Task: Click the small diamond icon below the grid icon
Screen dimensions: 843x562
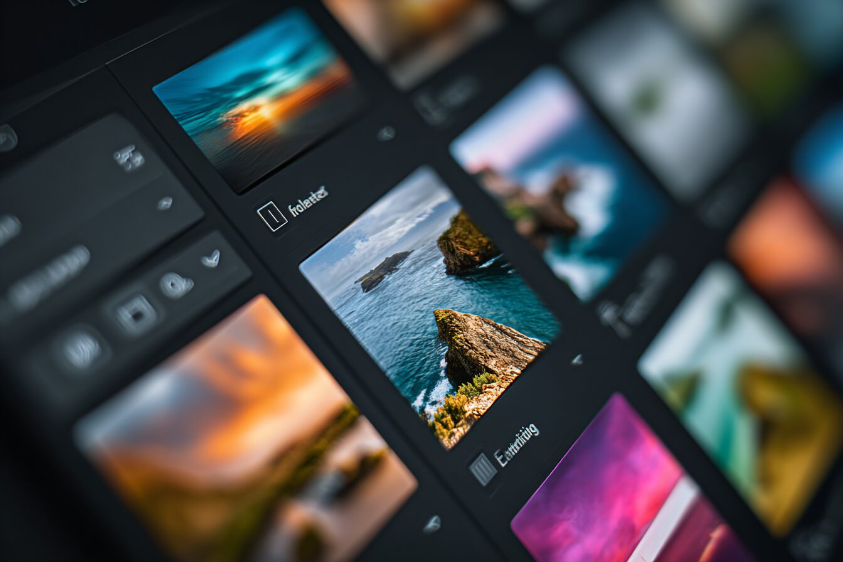Action: point(164,203)
